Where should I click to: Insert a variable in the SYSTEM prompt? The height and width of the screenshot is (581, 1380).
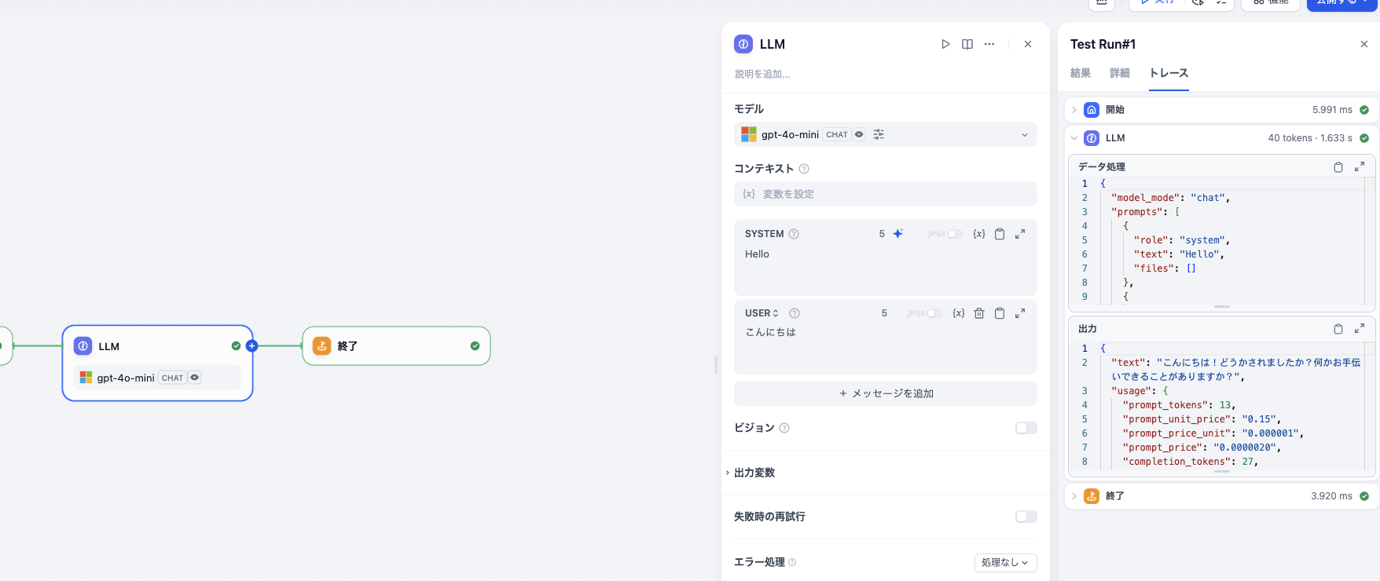pyautogui.click(x=979, y=234)
